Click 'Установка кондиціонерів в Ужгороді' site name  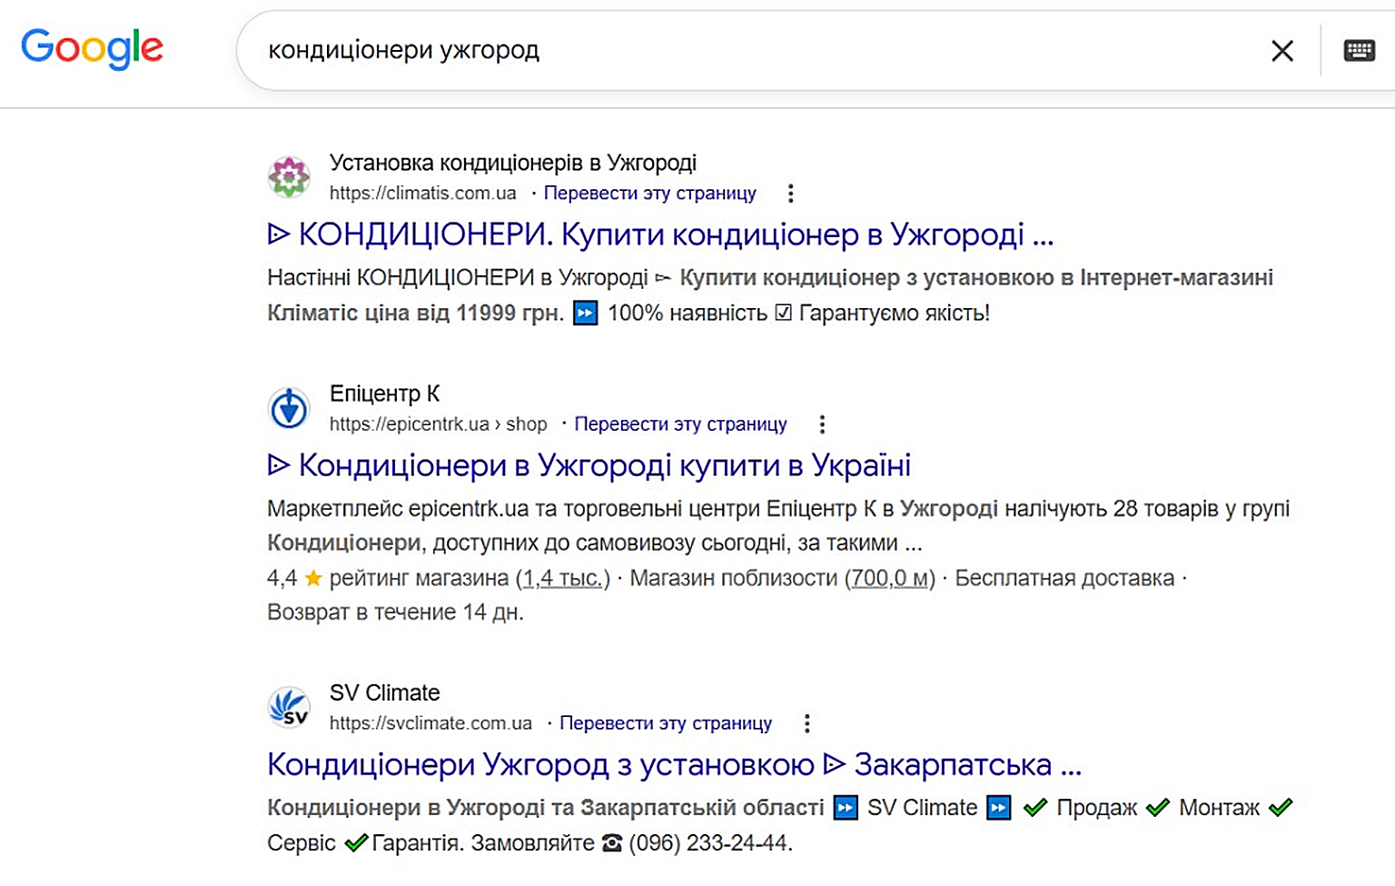pyautogui.click(x=512, y=163)
